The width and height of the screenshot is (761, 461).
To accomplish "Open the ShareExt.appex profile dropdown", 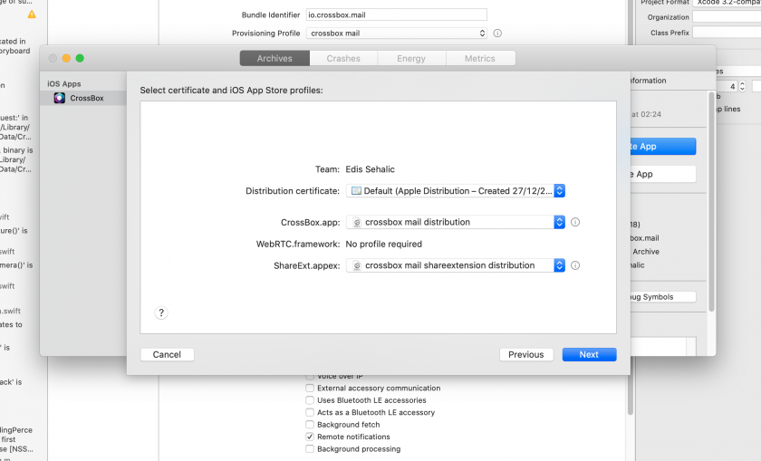I will [455, 265].
